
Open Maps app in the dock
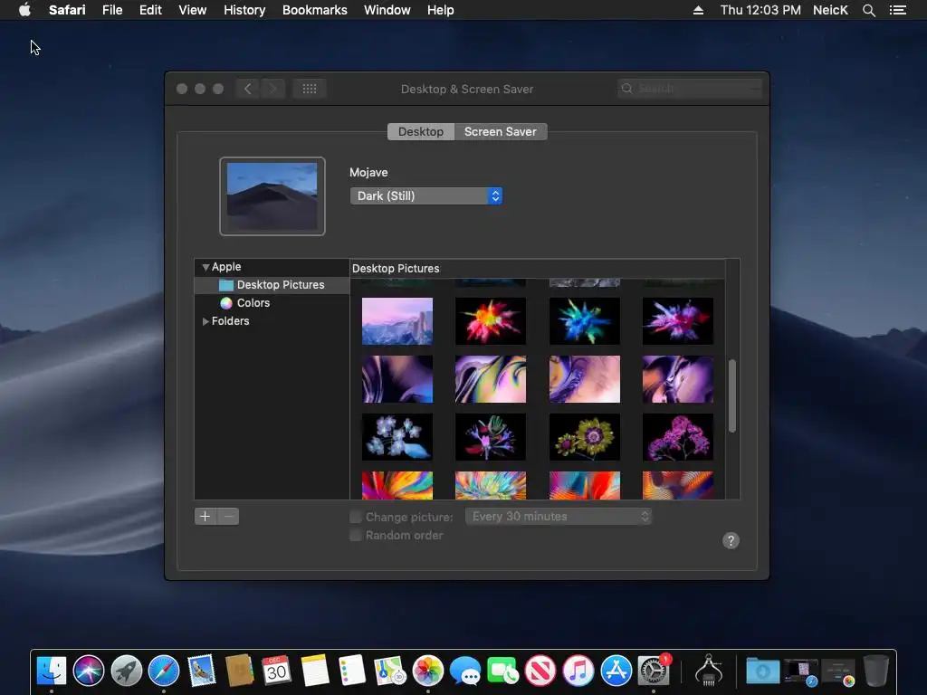point(389,671)
